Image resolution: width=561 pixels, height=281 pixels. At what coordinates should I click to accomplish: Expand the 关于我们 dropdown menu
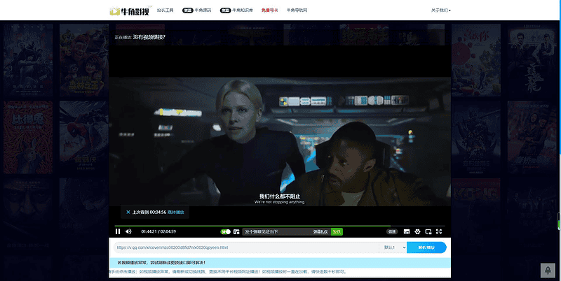441,10
